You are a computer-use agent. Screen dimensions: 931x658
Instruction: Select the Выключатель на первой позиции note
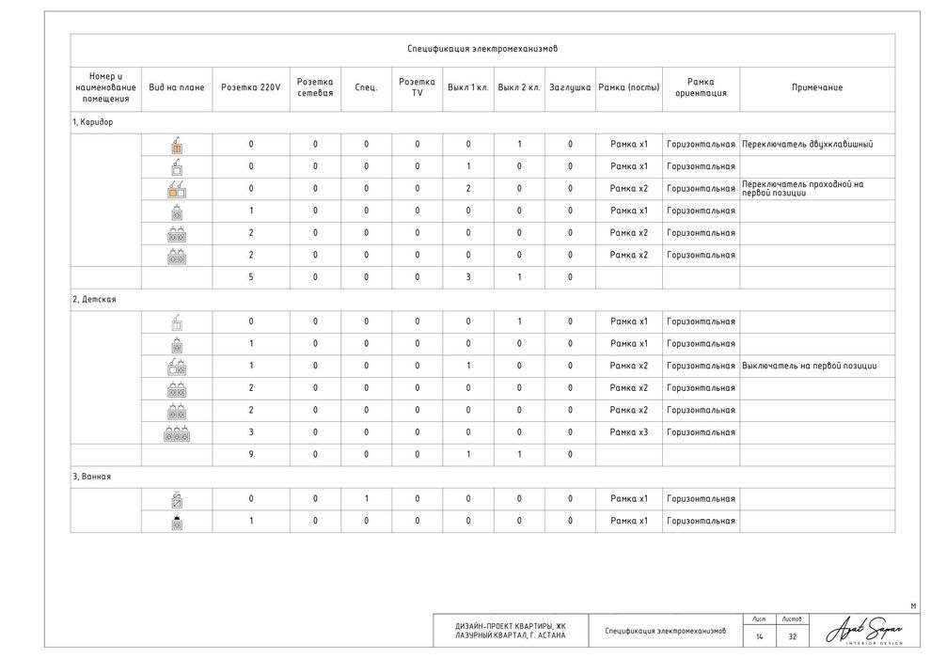point(810,366)
